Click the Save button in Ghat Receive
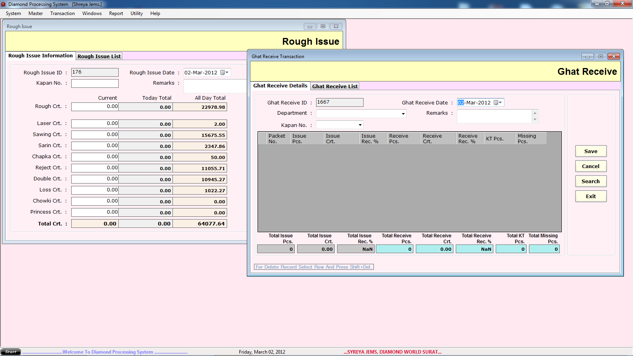The width and height of the screenshot is (633, 356). (x=591, y=151)
